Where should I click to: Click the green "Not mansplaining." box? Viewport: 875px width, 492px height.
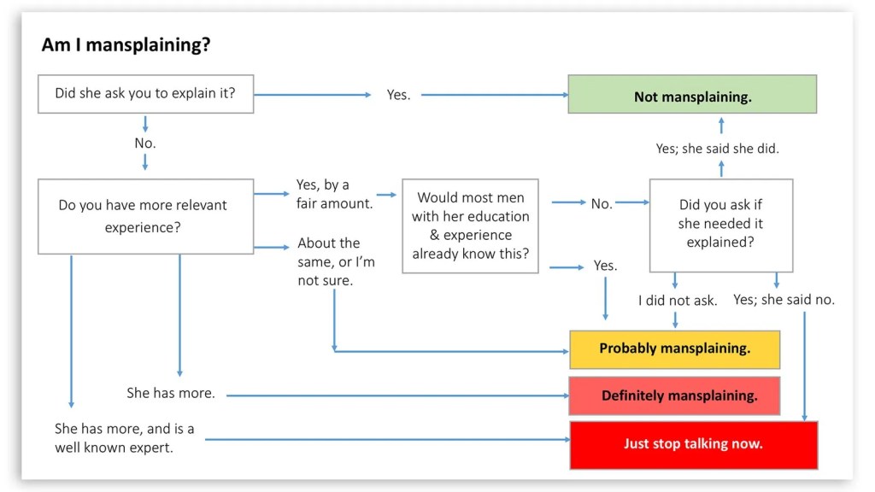(x=692, y=96)
